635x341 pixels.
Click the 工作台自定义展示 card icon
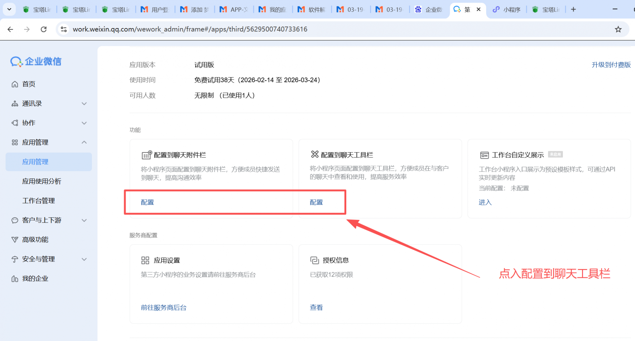pos(484,155)
